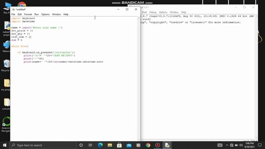Viewport: 265px width, 149px height.
Task: Open the Mail app from taskbar
Action: 129,145
